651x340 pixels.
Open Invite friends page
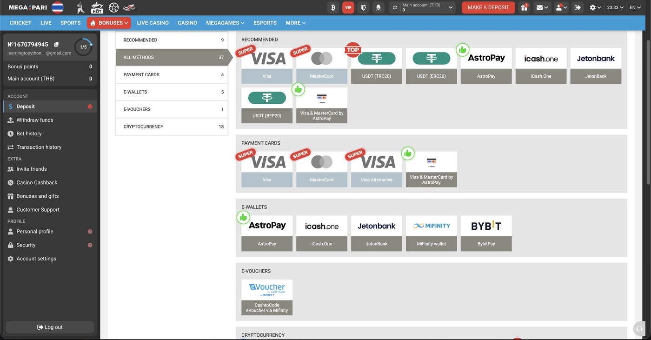(50, 169)
